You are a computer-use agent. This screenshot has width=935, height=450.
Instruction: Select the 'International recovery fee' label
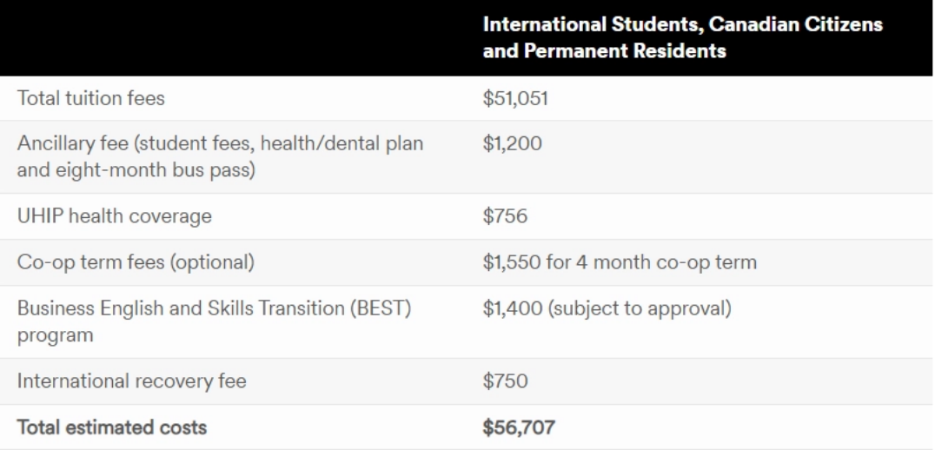point(131,381)
